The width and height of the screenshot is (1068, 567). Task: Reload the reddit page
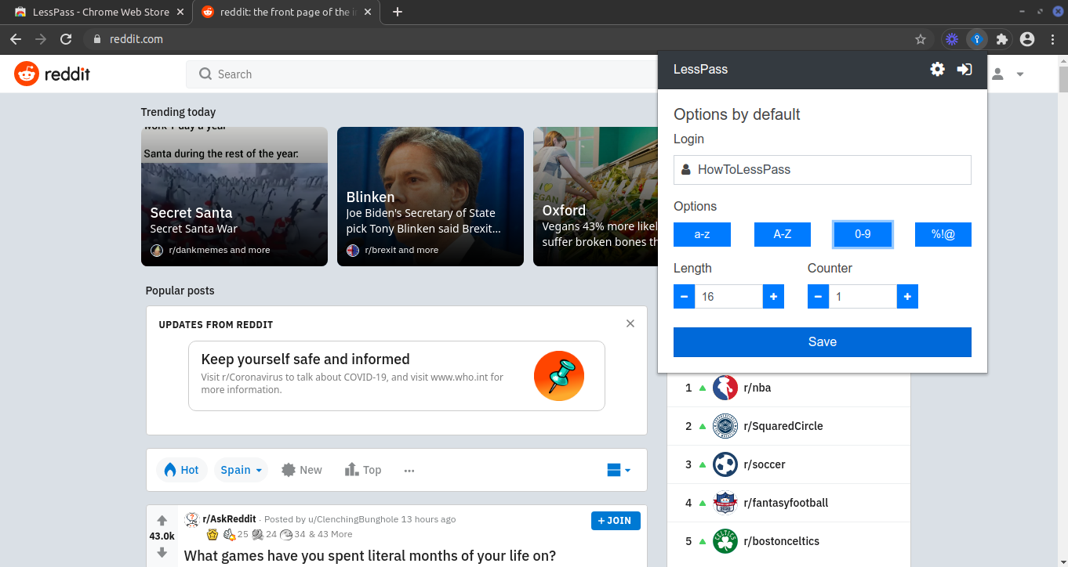point(66,39)
